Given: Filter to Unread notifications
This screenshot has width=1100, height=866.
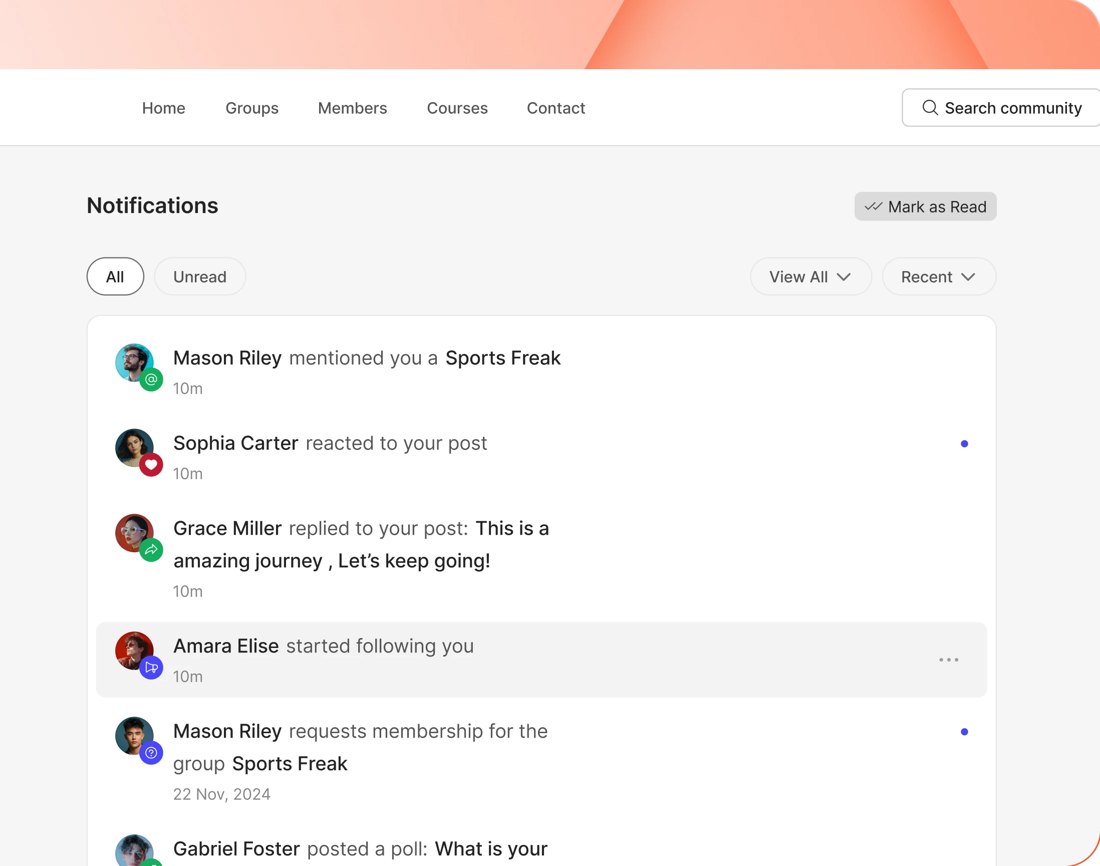Looking at the screenshot, I should coord(200,276).
